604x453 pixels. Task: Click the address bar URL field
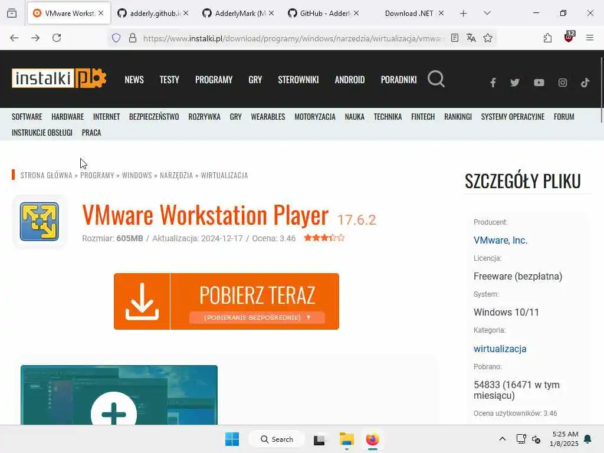click(293, 38)
